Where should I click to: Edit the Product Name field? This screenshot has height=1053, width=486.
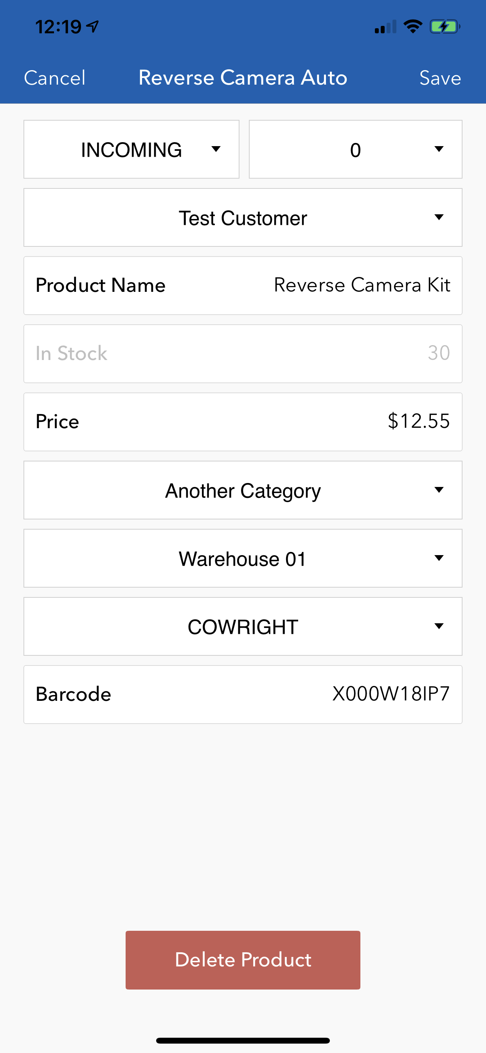pos(243,286)
